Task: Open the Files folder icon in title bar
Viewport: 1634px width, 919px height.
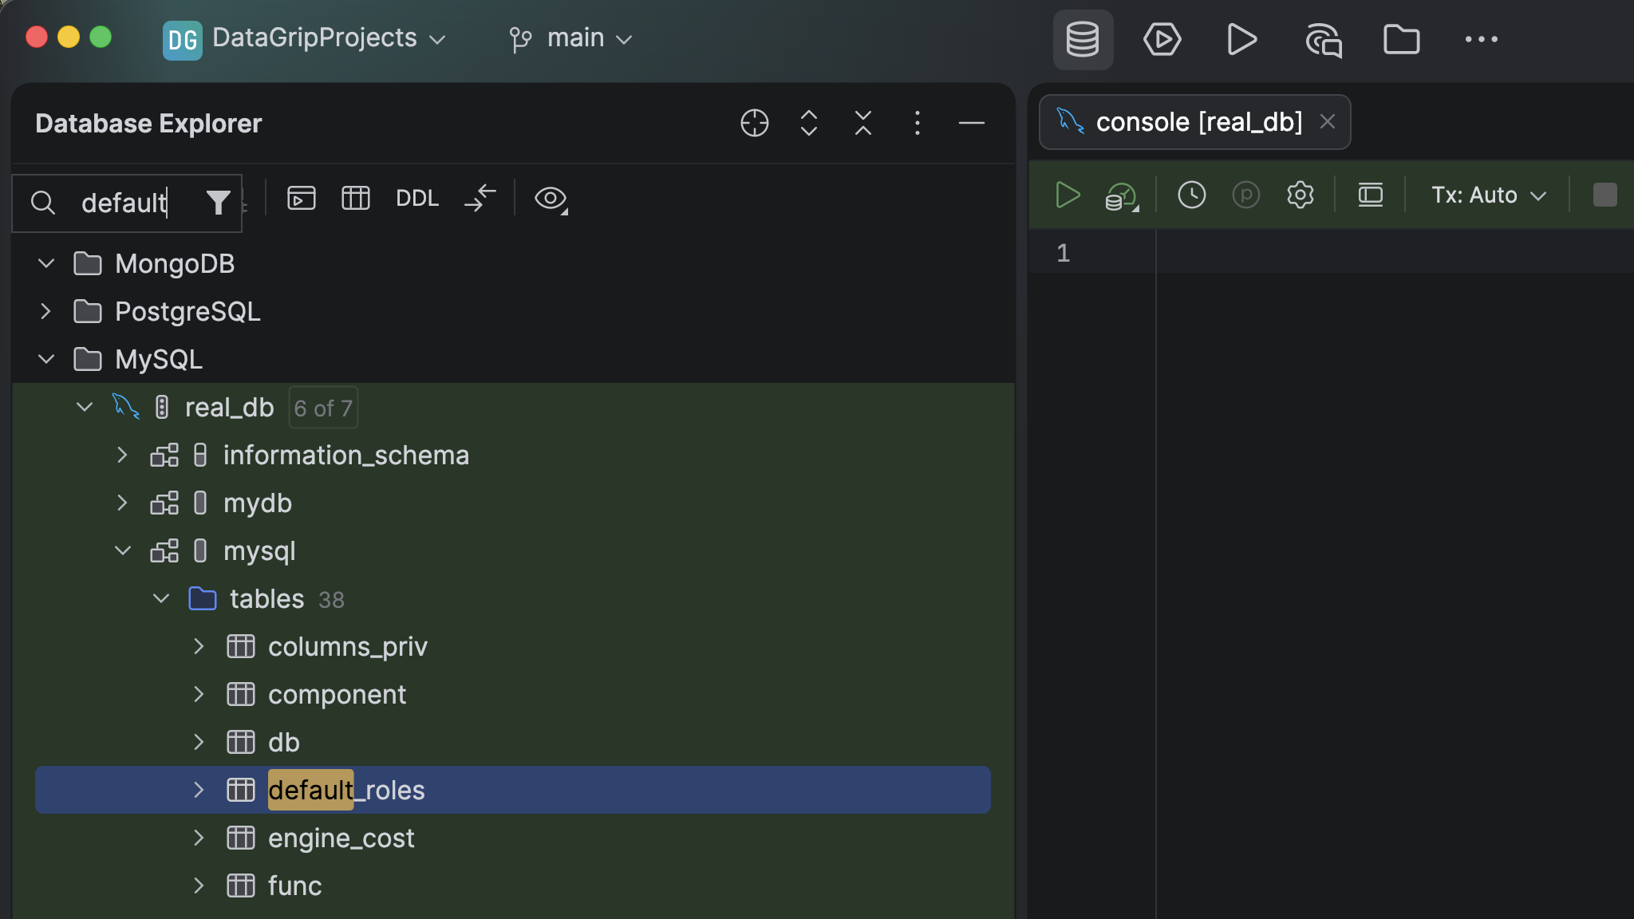Action: [1402, 39]
